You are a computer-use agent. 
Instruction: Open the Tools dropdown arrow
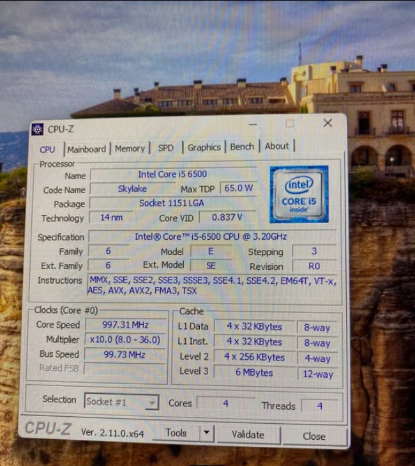[x=207, y=432]
